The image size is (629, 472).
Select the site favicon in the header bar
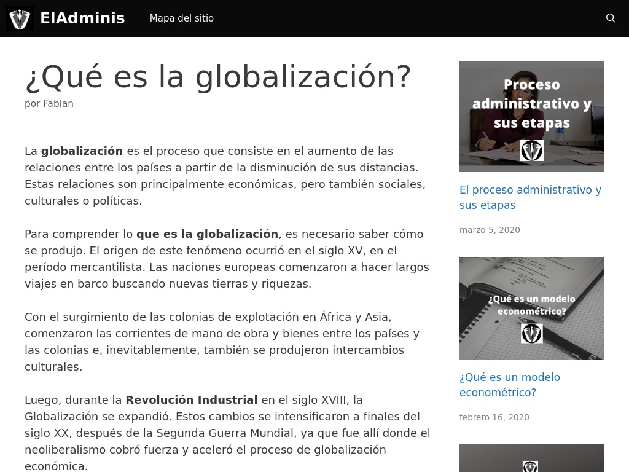[20, 18]
